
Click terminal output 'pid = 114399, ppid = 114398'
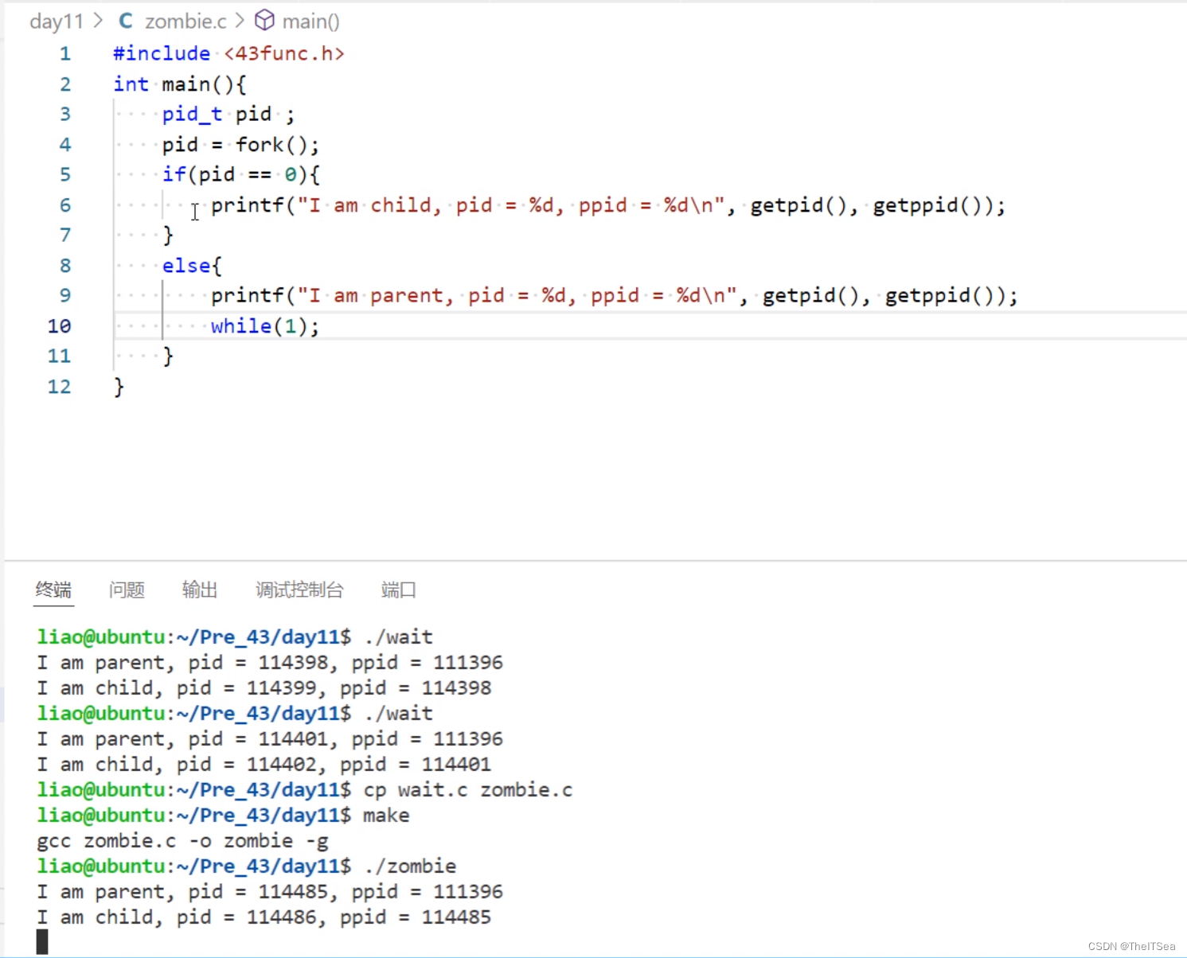334,687
